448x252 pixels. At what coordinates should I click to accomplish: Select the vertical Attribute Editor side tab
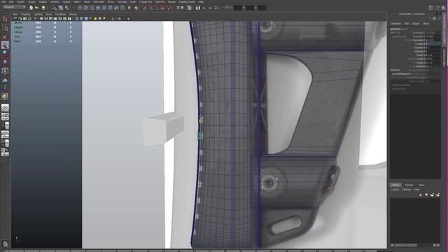click(x=444, y=58)
